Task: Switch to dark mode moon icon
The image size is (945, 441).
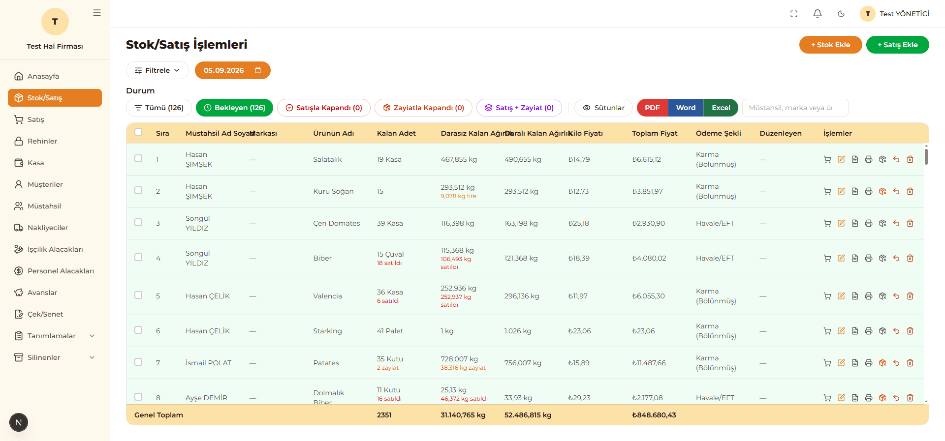Action: coord(841,14)
